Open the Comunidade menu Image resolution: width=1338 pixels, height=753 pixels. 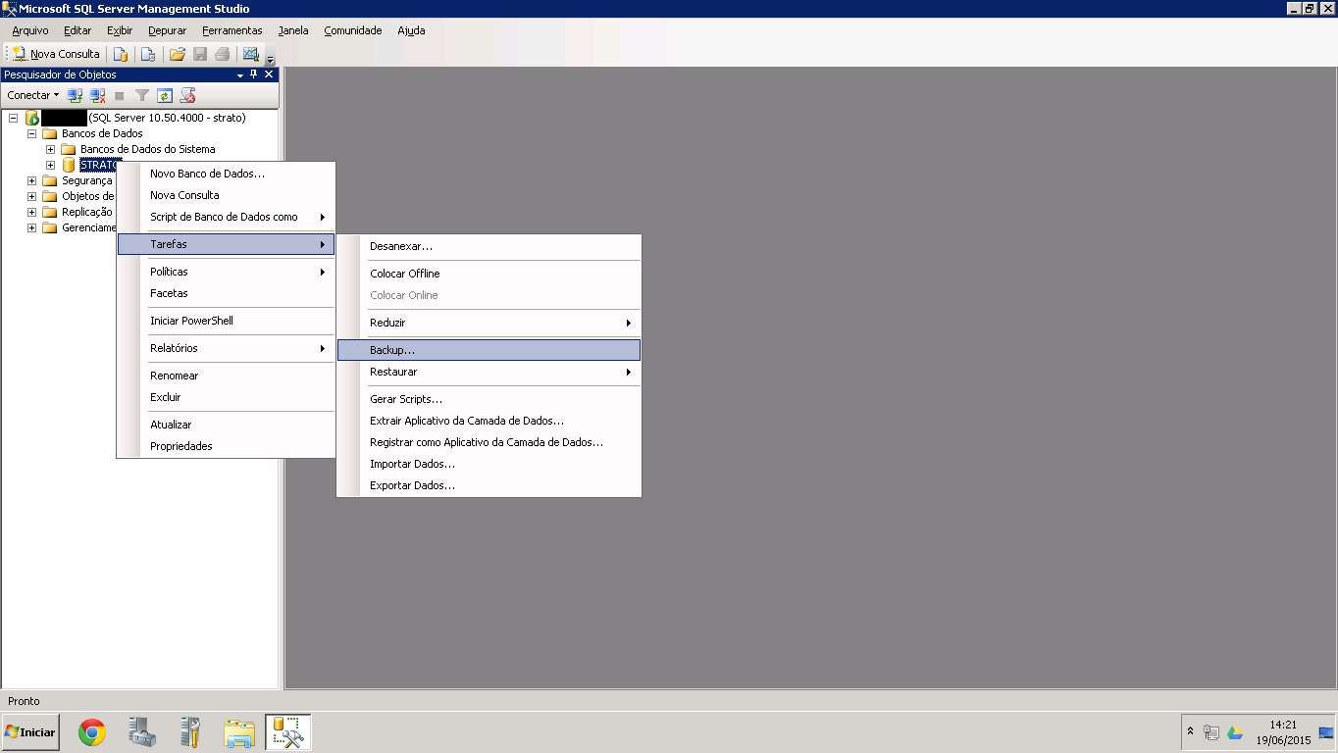click(x=353, y=30)
